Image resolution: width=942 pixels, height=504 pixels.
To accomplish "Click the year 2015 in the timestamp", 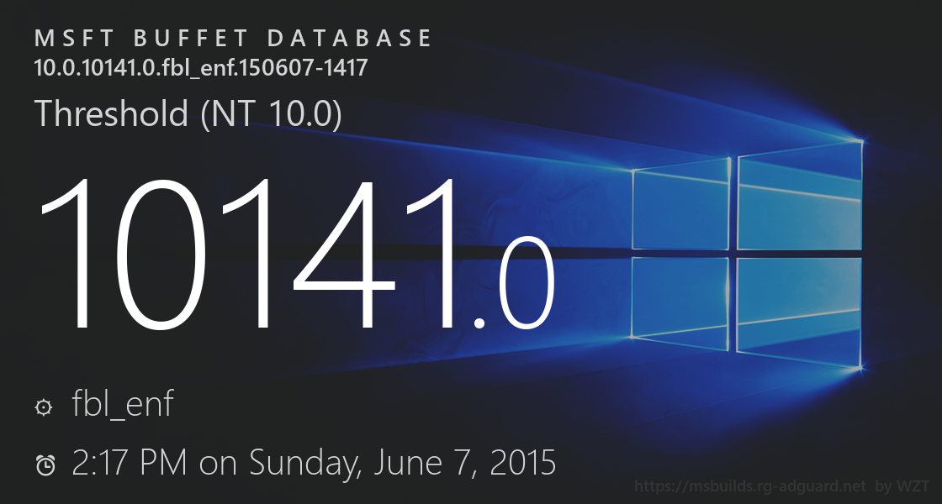I will 521,462.
